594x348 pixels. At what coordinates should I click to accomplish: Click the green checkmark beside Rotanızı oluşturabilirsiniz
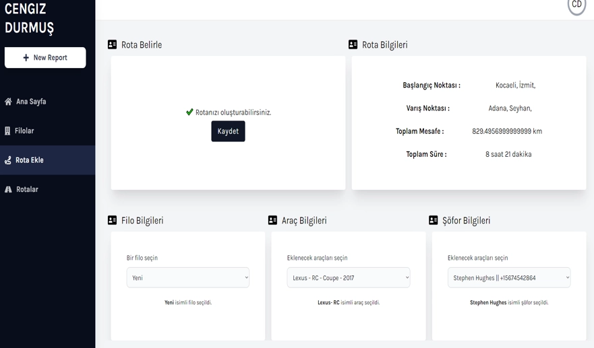(x=189, y=112)
